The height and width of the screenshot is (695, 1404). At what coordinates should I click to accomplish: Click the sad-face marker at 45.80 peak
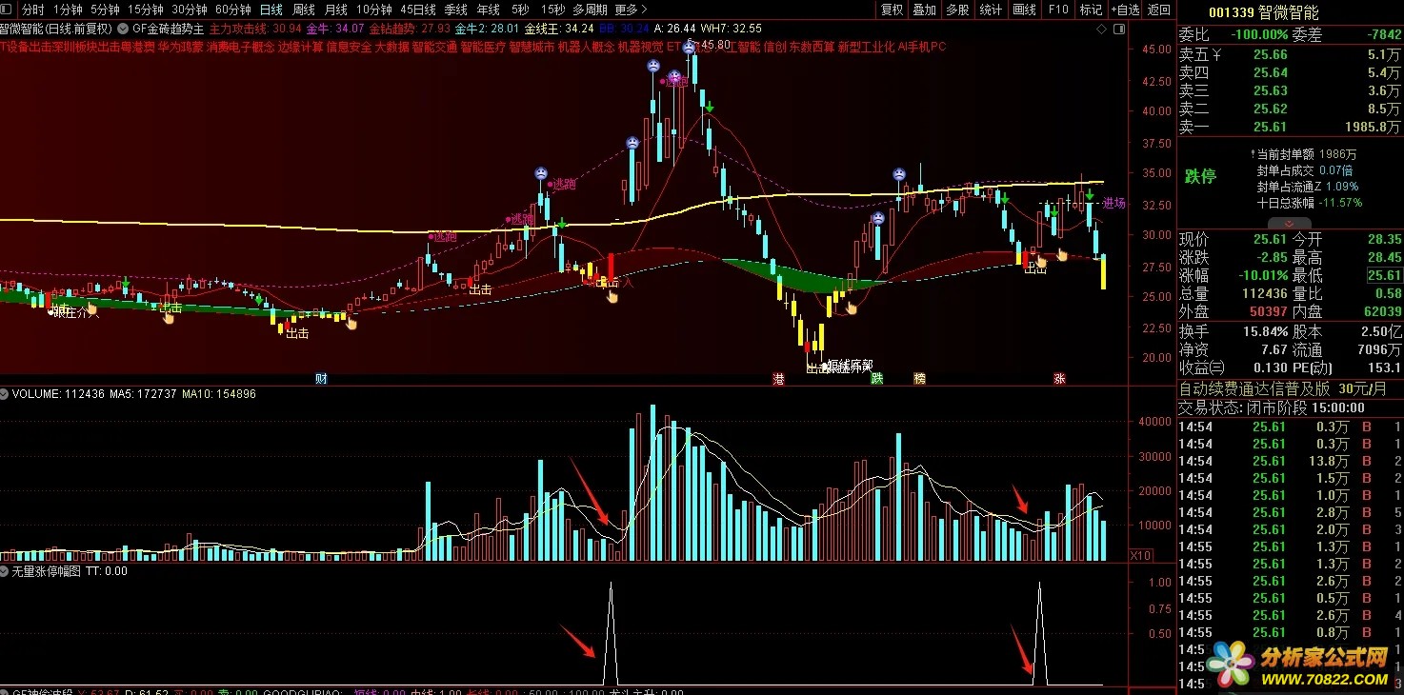pos(689,46)
